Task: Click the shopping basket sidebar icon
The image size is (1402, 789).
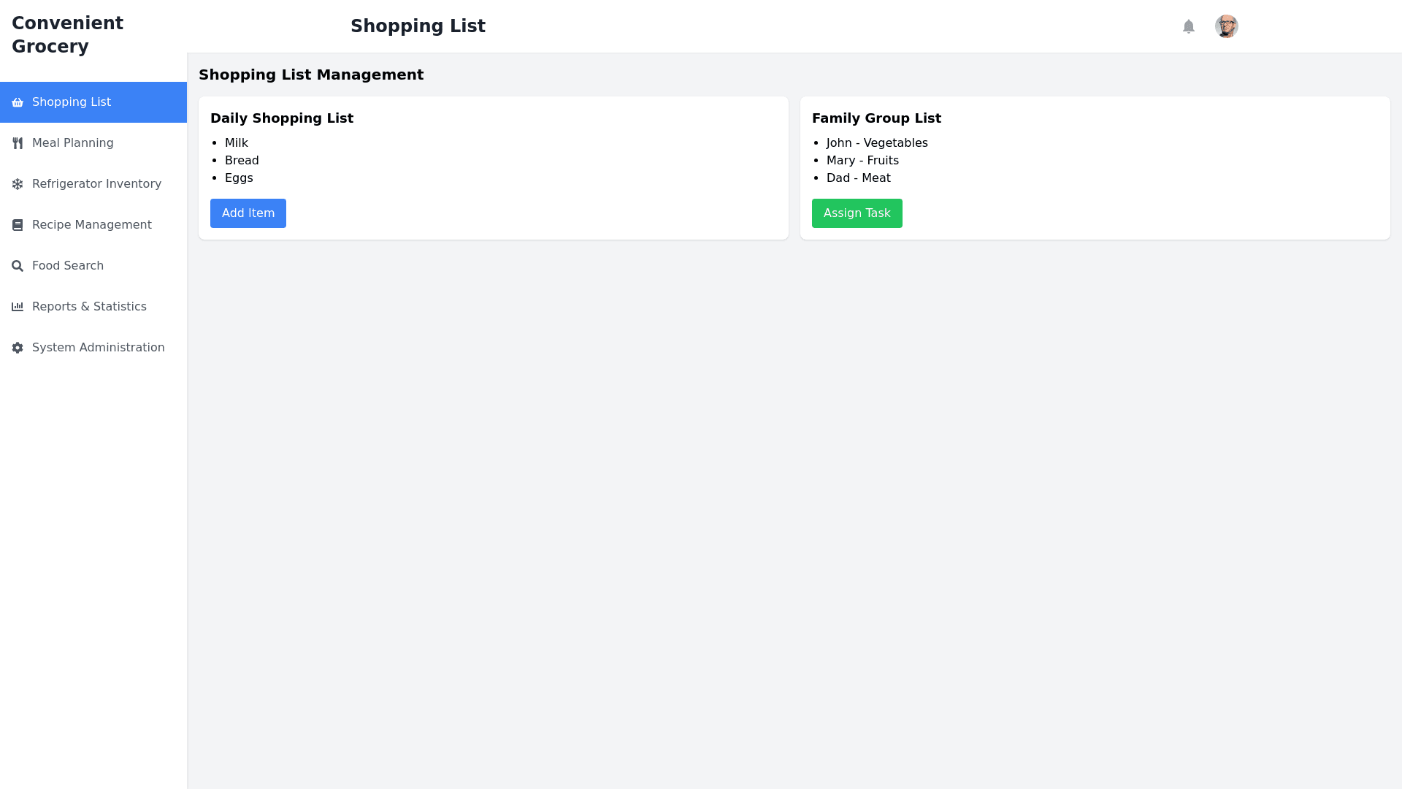Action: [18, 102]
